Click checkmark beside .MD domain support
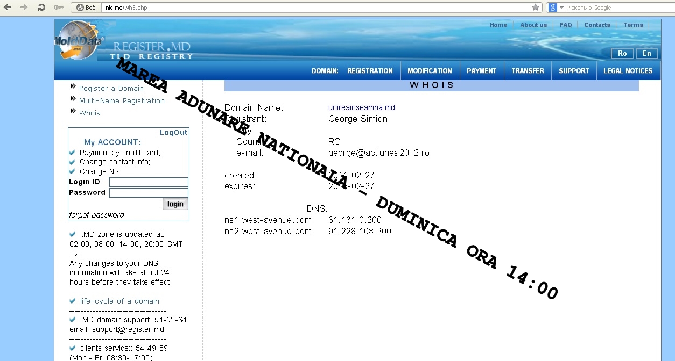 pyautogui.click(x=73, y=320)
